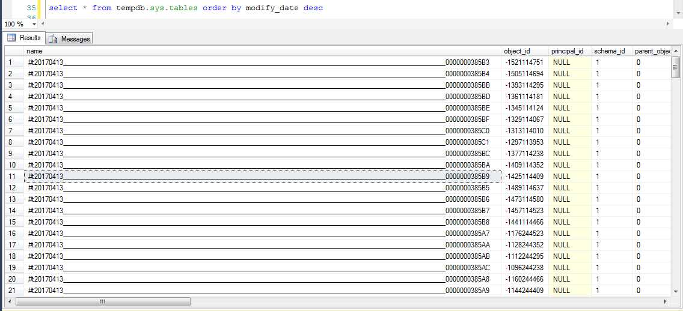This screenshot has height=311, width=683.
Task: Click the query editor scroll-right arrow
Action: pos(668,23)
